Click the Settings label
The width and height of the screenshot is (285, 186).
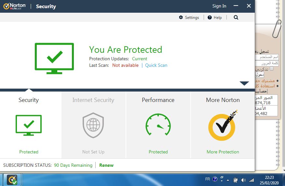(192, 18)
